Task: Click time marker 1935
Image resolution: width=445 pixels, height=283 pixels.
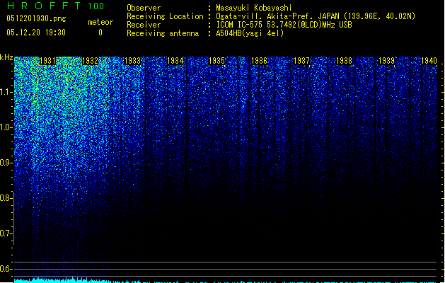Action: coord(216,61)
